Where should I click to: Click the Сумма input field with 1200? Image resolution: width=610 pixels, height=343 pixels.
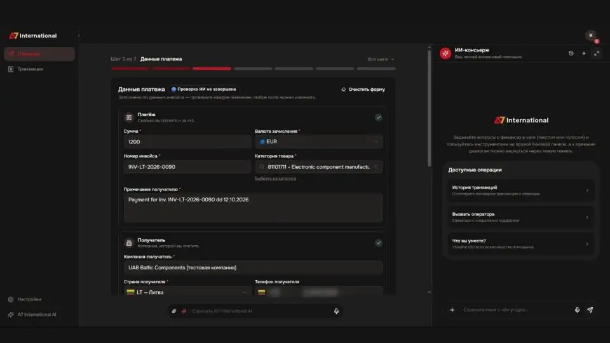coord(187,142)
